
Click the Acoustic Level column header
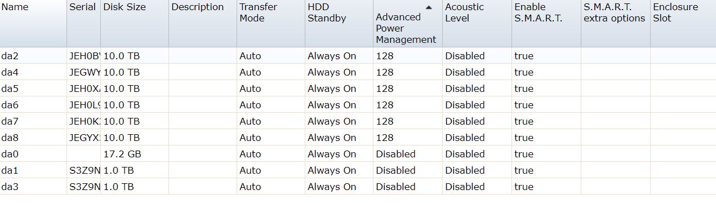[477, 23]
